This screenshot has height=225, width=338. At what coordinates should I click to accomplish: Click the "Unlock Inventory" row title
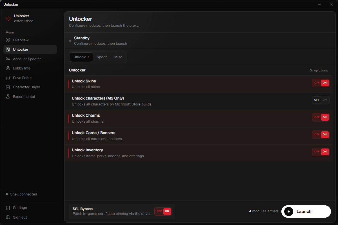coord(87,150)
